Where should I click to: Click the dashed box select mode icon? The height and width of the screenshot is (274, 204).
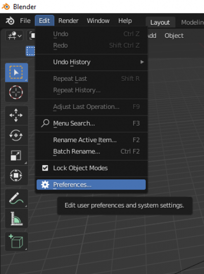(x=31, y=51)
